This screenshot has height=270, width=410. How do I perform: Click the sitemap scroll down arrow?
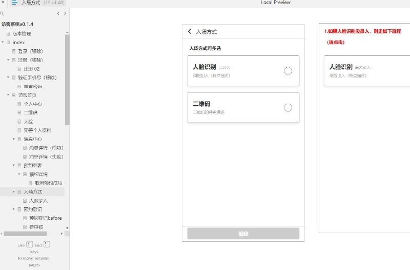(x=67, y=228)
